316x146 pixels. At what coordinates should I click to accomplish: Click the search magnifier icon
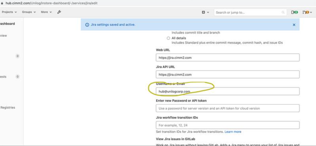(x=283, y=13)
